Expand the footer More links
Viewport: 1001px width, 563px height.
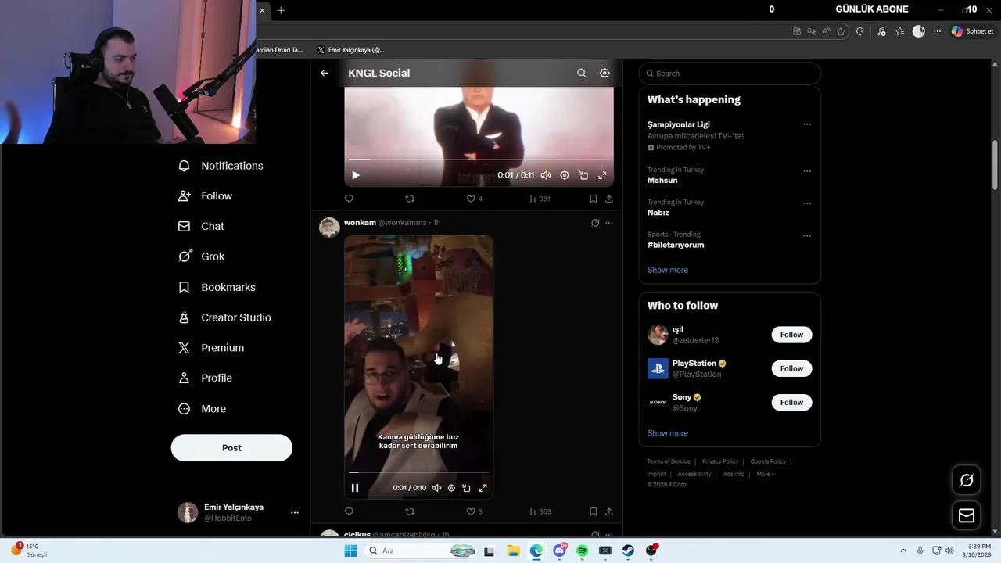click(x=766, y=474)
